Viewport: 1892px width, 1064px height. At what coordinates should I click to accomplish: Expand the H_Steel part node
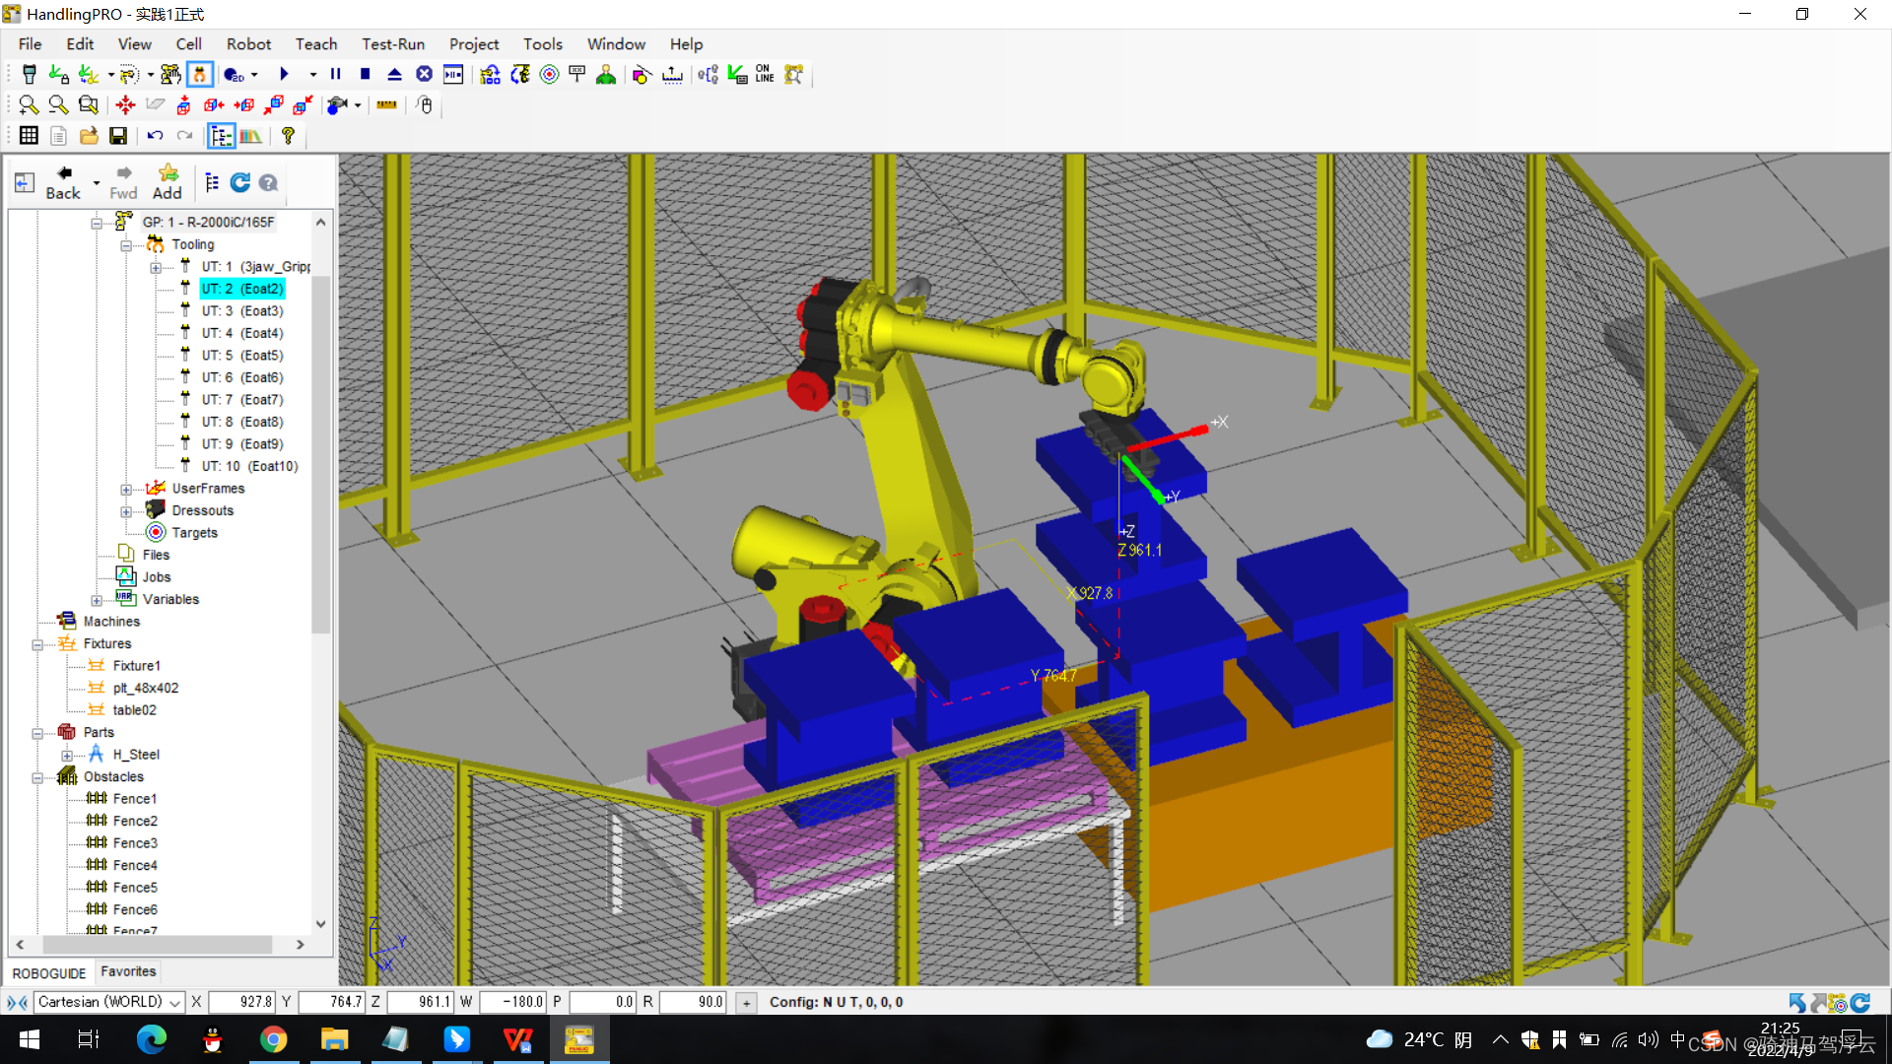[67, 756]
